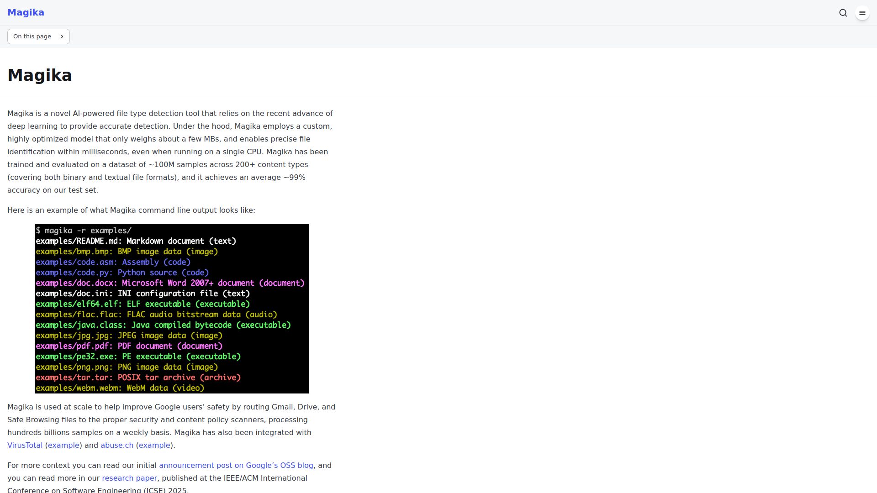Open announcement post on Google's OSS blog
This screenshot has height=493, width=877.
[x=236, y=465]
